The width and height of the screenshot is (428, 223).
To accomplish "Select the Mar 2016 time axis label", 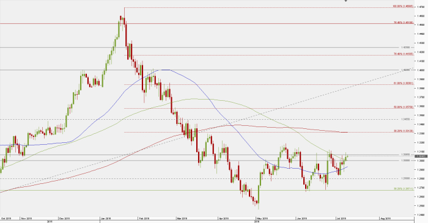I will click(182, 218).
